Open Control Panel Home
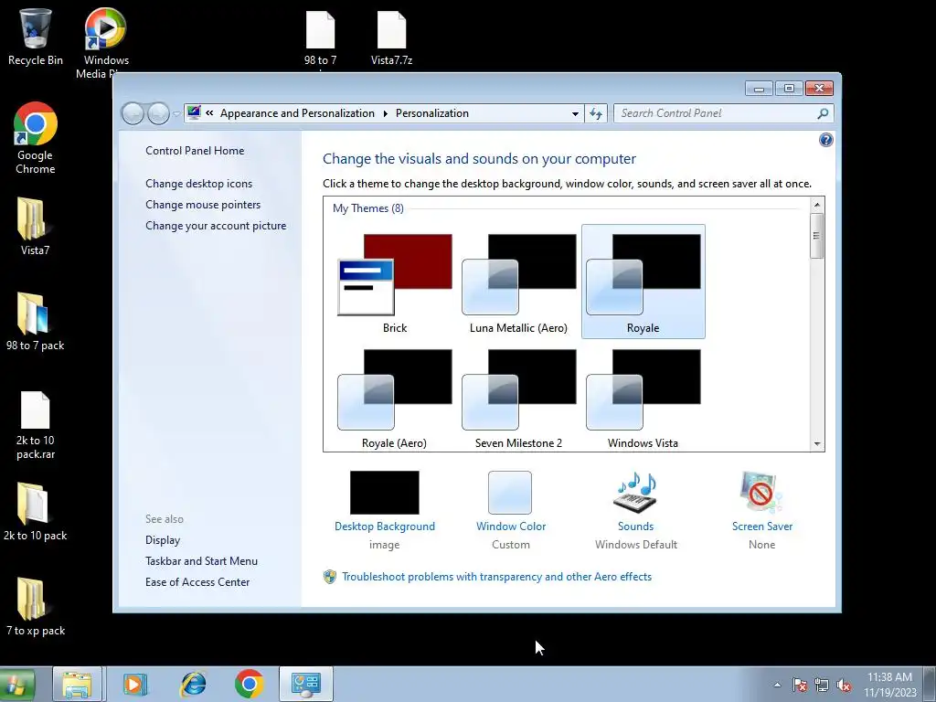The image size is (936, 702). click(x=195, y=151)
